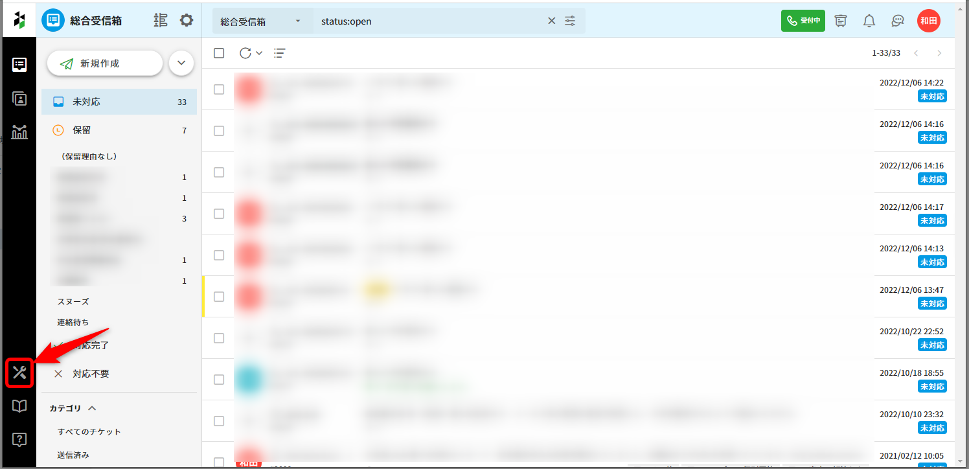Click the 新規作成 button

coord(104,63)
